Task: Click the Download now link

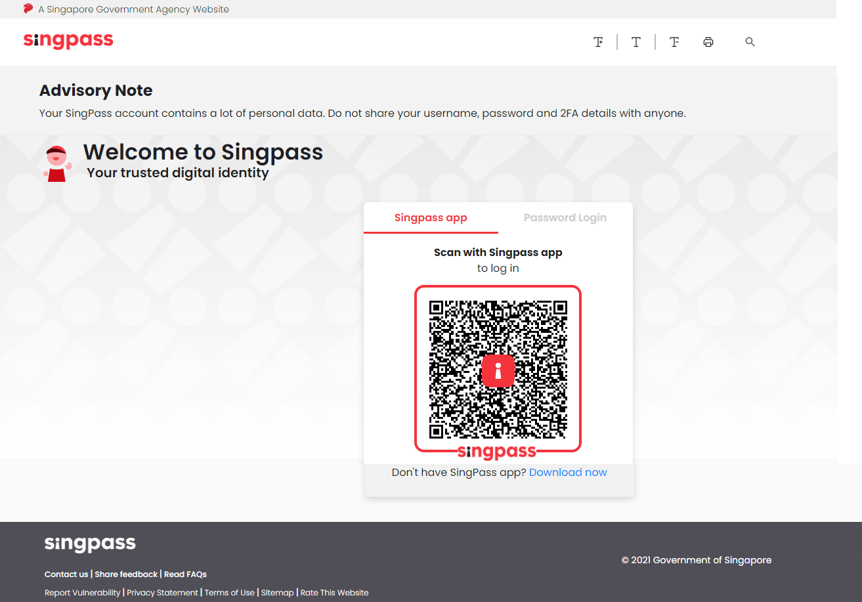Action: [x=568, y=472]
